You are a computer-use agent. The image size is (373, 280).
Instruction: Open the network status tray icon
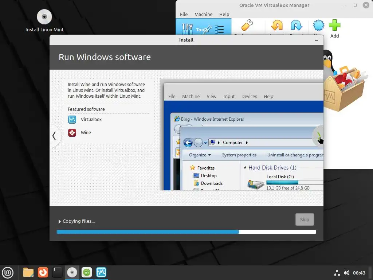[337, 273]
